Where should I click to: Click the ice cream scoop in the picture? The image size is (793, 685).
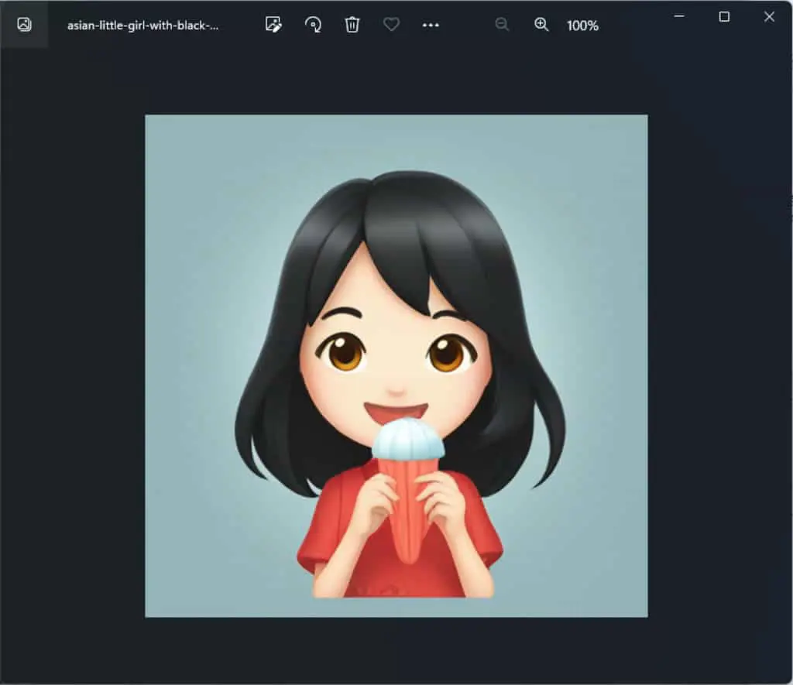click(x=408, y=439)
